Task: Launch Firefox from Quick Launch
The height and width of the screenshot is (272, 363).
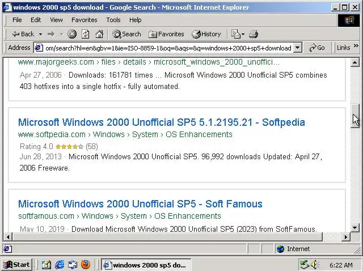Action: [x=86, y=265]
